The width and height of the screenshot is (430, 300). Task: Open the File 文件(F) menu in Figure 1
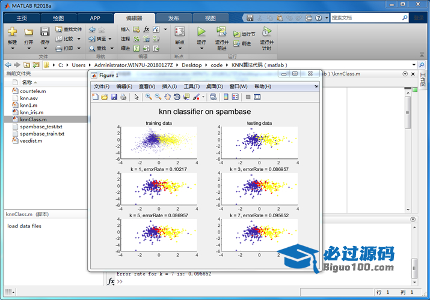(102, 86)
